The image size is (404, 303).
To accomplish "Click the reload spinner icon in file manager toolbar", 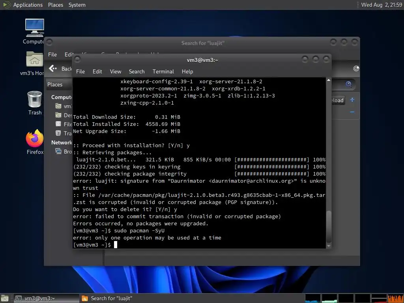I will pyautogui.click(x=356, y=68).
